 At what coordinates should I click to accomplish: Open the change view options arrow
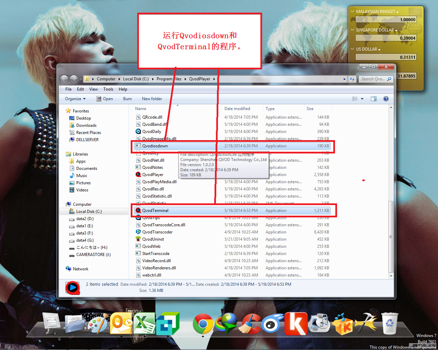pyautogui.click(x=362, y=99)
